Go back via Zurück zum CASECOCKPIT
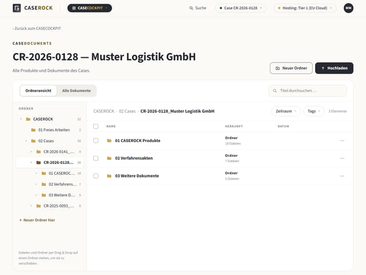Image resolution: width=366 pixels, height=275 pixels. (37, 28)
